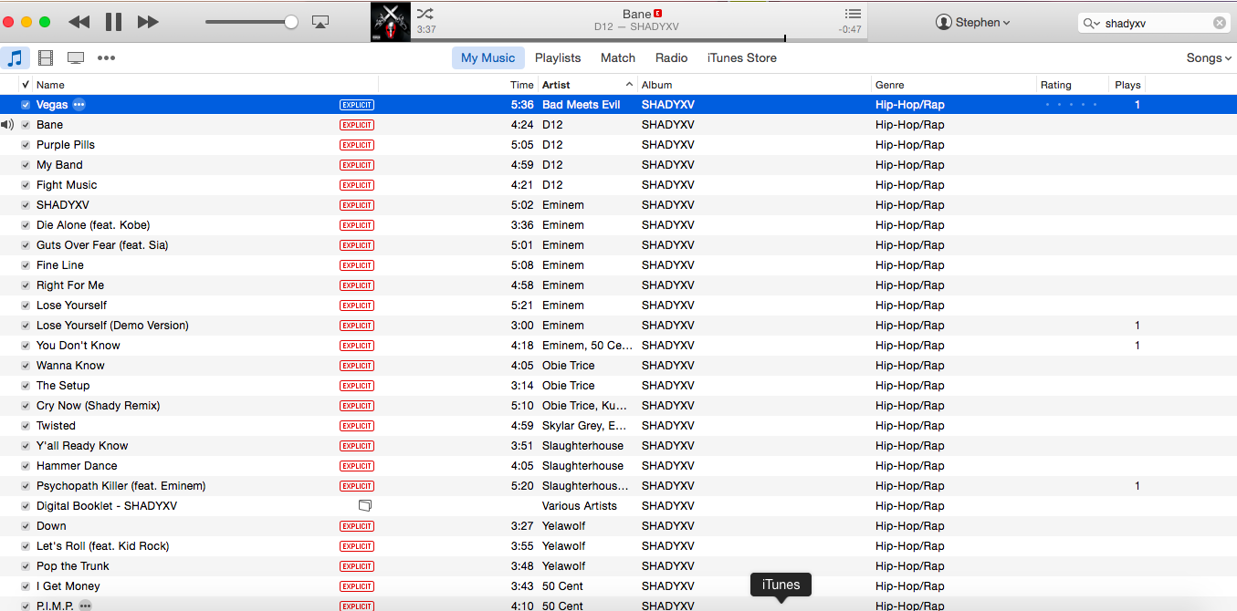Open the options ellipsis next to P.I.M.P.
This screenshot has width=1237, height=611.
point(85,606)
